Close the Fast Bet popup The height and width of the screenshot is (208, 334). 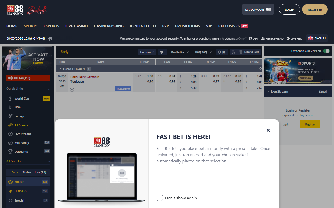[x=268, y=130]
